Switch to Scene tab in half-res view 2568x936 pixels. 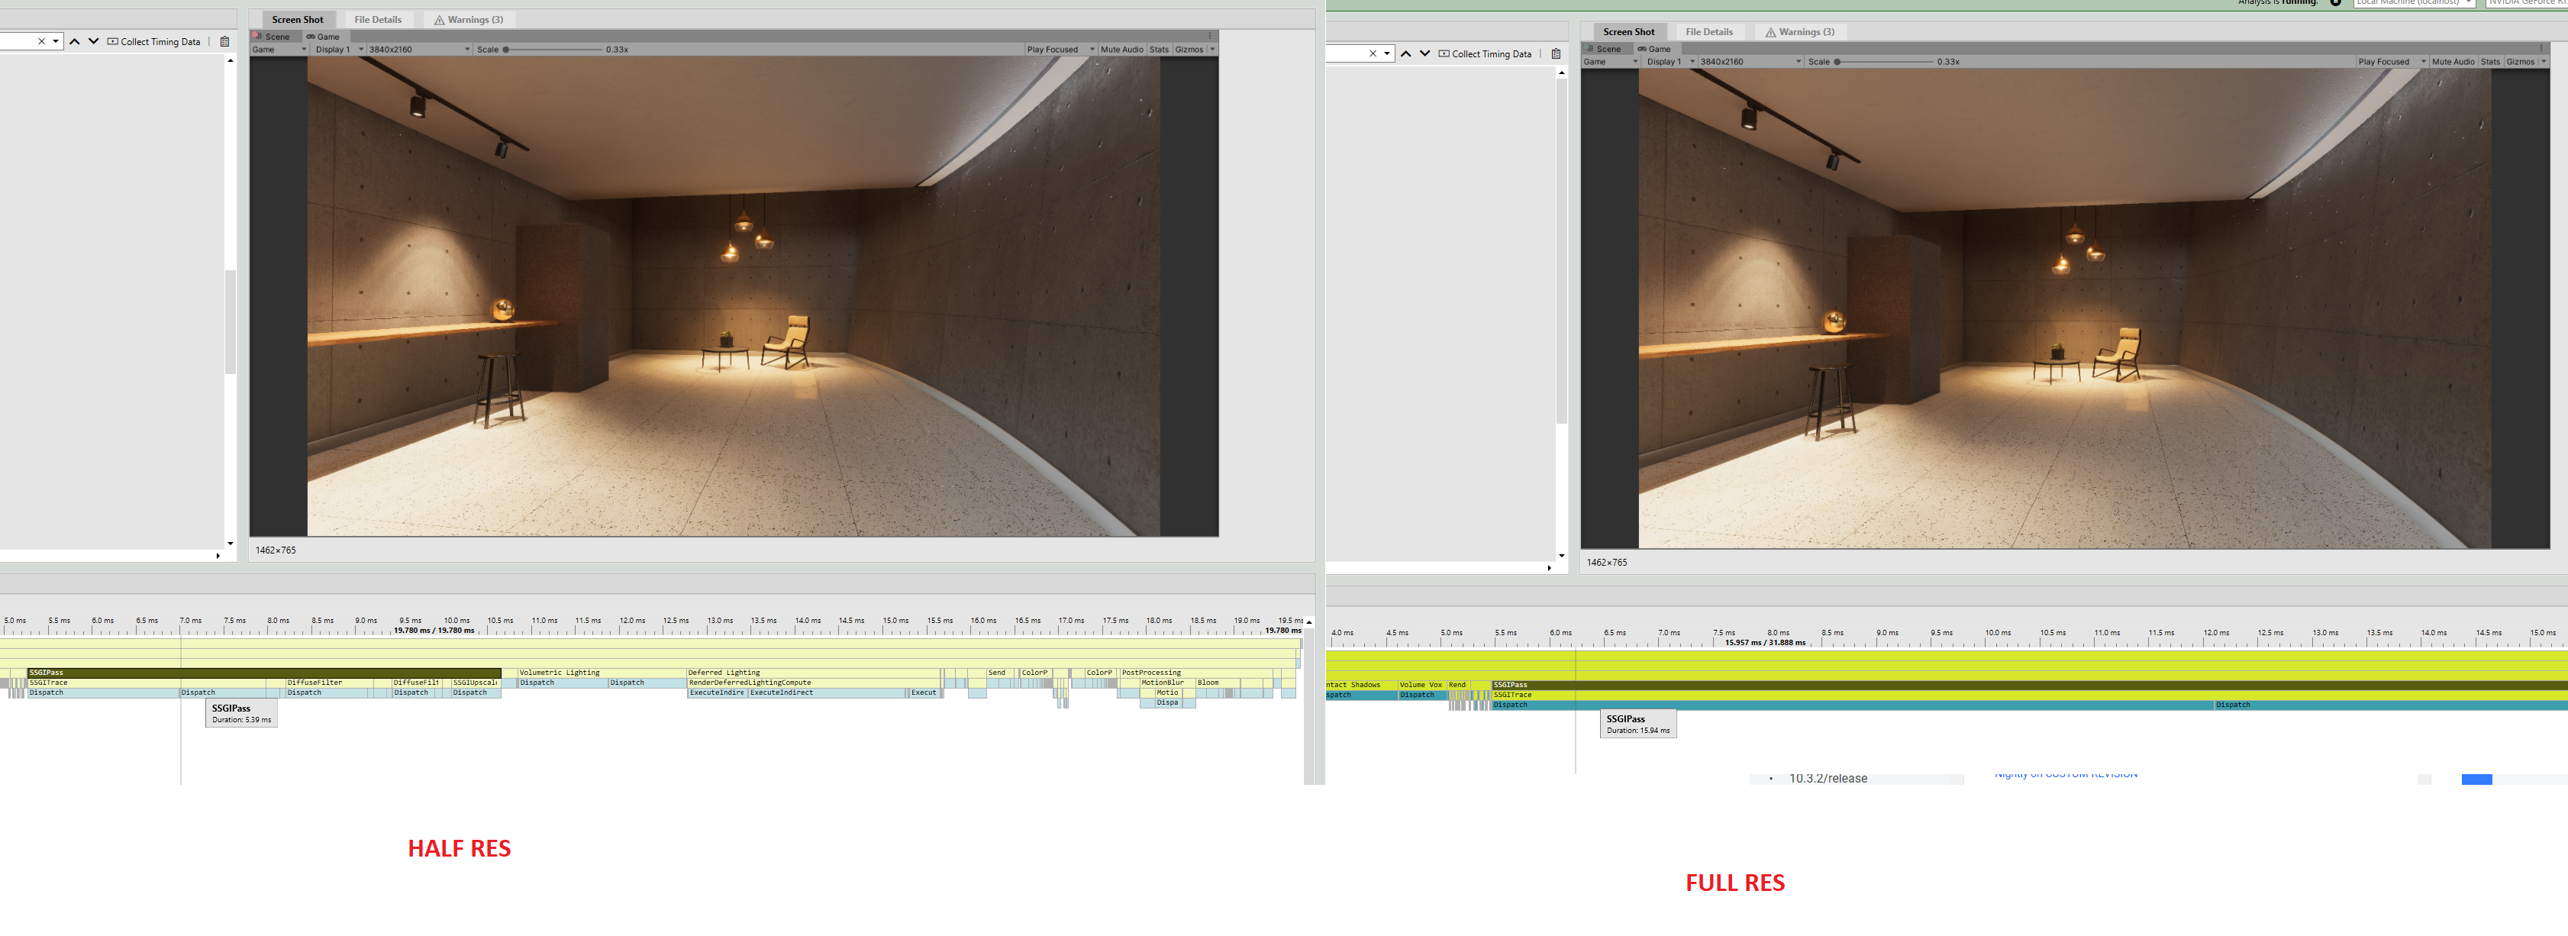pyautogui.click(x=276, y=37)
